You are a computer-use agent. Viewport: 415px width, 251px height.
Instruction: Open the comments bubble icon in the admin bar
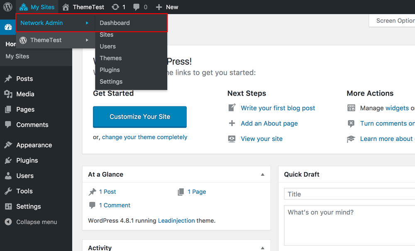point(136,7)
